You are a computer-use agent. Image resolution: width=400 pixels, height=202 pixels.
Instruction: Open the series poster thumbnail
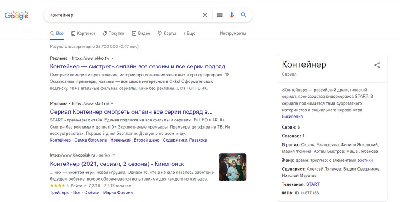point(232,167)
